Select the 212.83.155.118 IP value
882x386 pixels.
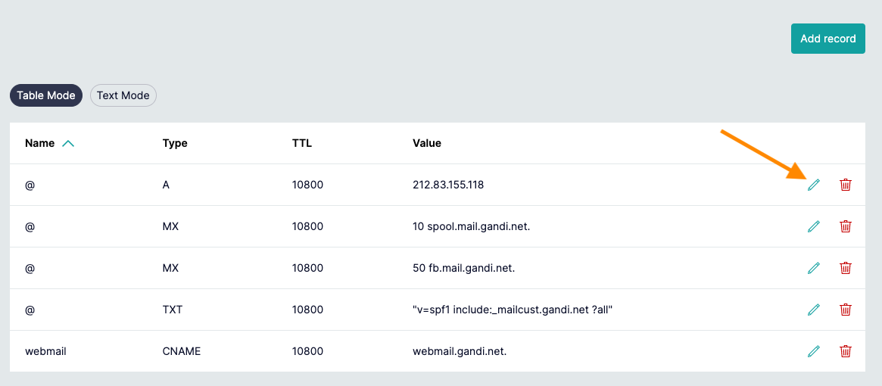coord(447,185)
